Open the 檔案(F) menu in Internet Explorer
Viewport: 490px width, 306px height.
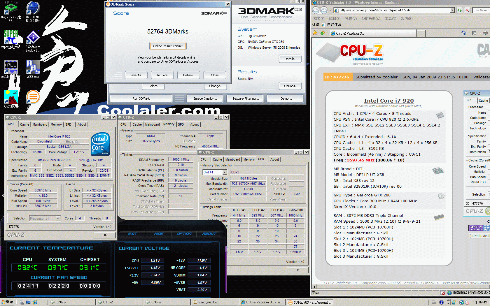318,19
